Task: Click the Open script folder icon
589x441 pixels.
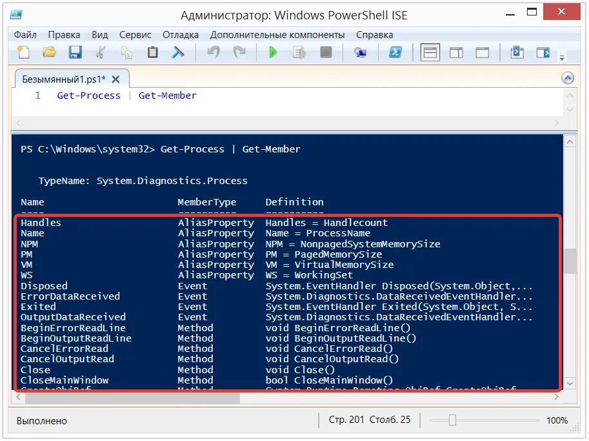Action: 49,52
